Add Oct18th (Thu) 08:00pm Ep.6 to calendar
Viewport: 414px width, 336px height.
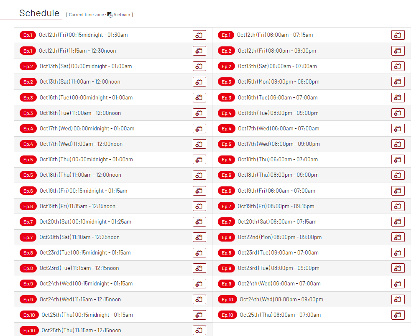click(398, 175)
